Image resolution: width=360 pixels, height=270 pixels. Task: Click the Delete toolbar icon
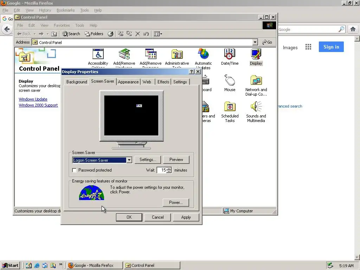(x=137, y=34)
